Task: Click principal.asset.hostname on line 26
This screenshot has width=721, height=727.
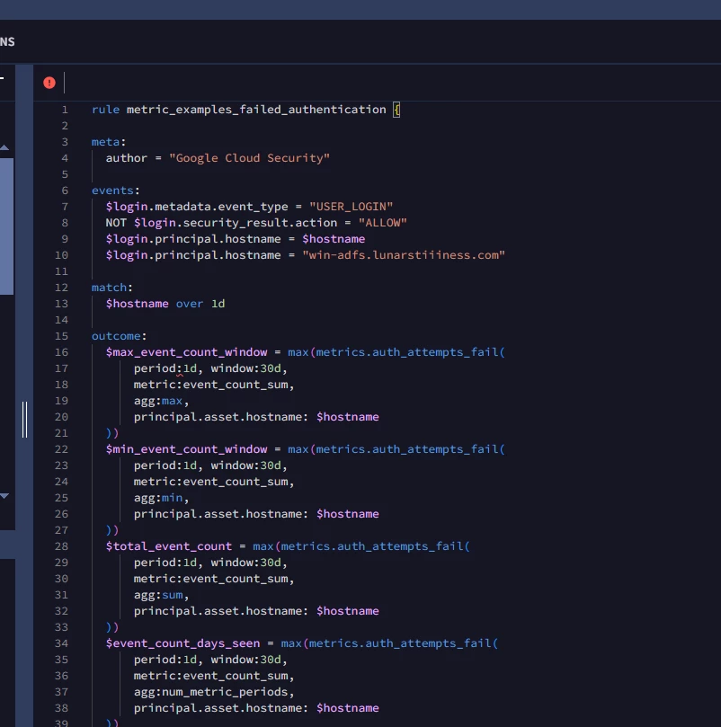Action: pyautogui.click(x=218, y=514)
